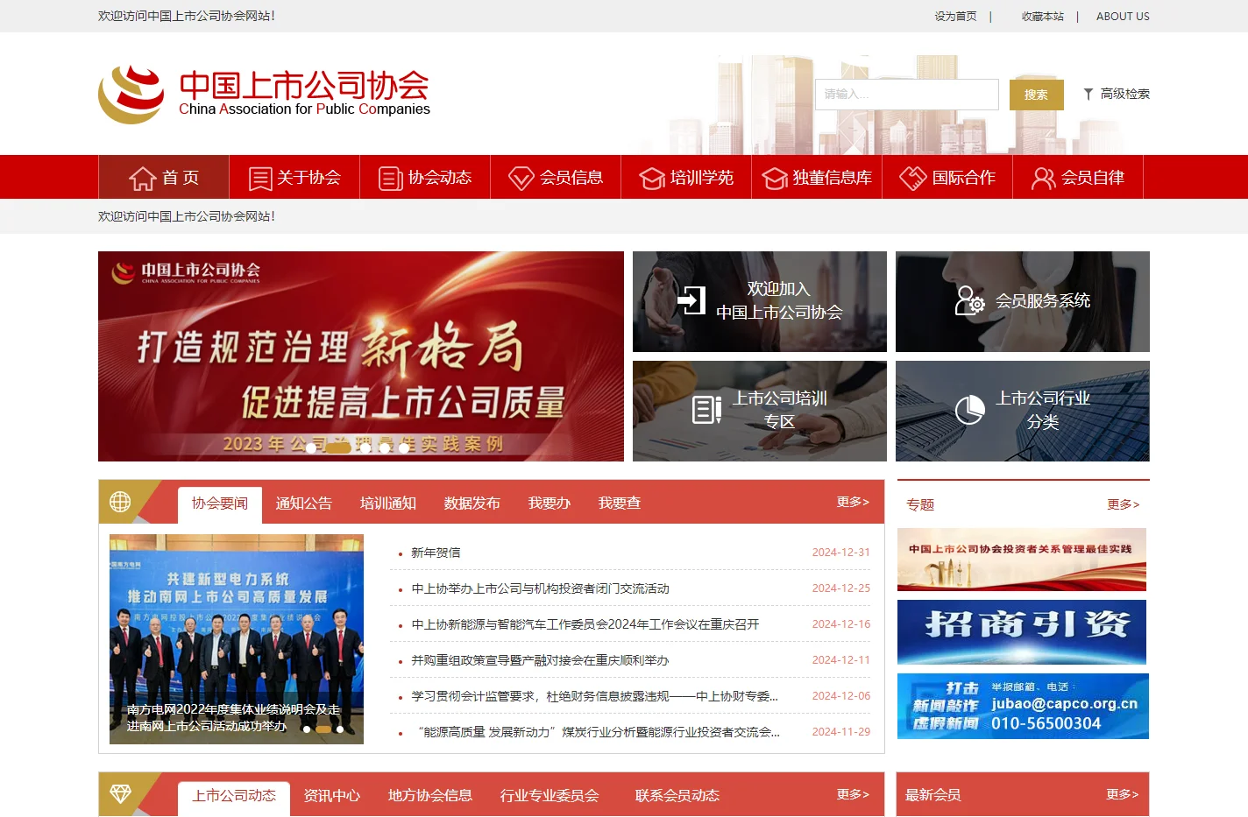Screen dimensions: 1248x817
Task: Click the 会员服务系统 tile
Action: [x=1023, y=301]
